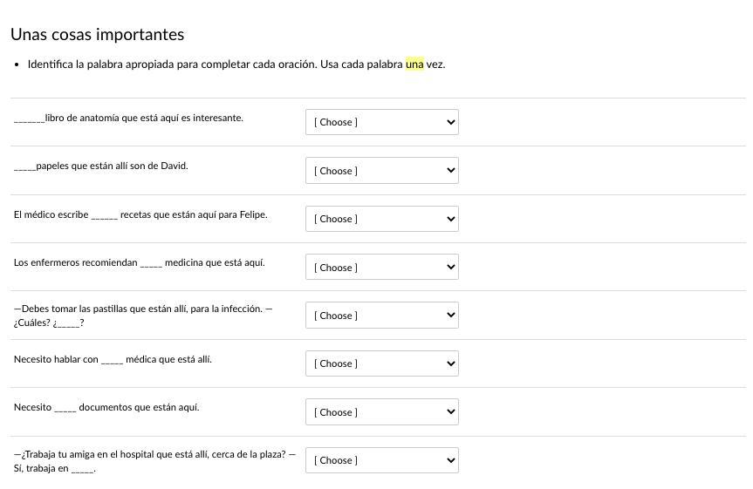Viewport: 753px width, 489px height.
Task: Select Choose menu for 'Necesito documentos' sentence
Action: 381,412
